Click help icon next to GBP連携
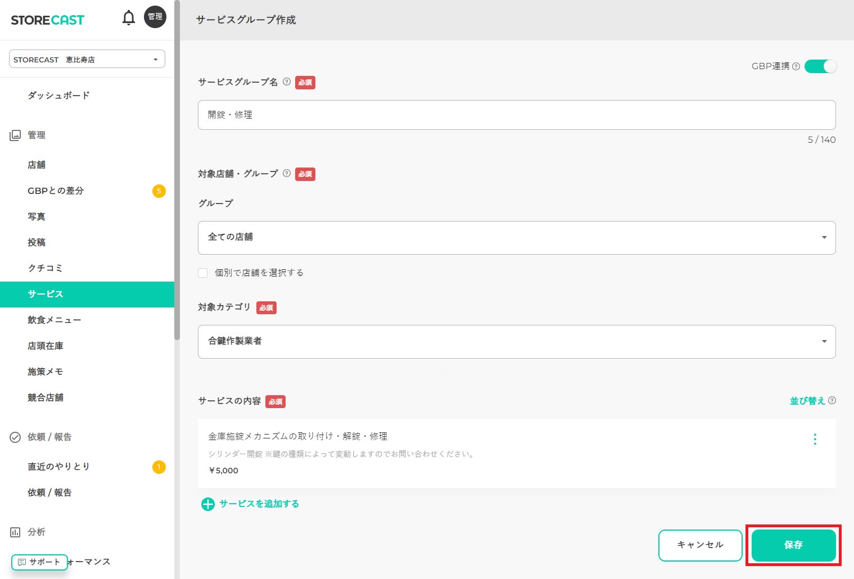The height and width of the screenshot is (579, 854). pyautogui.click(x=796, y=66)
